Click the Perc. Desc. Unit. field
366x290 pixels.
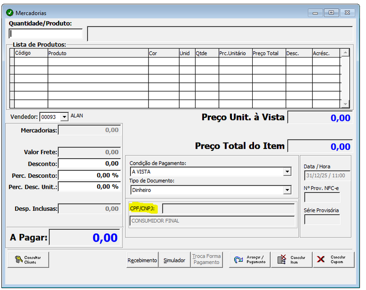click(x=90, y=187)
